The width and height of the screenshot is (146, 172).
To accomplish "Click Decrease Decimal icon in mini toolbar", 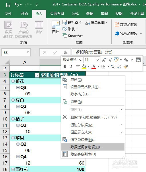I will coord(120,67).
